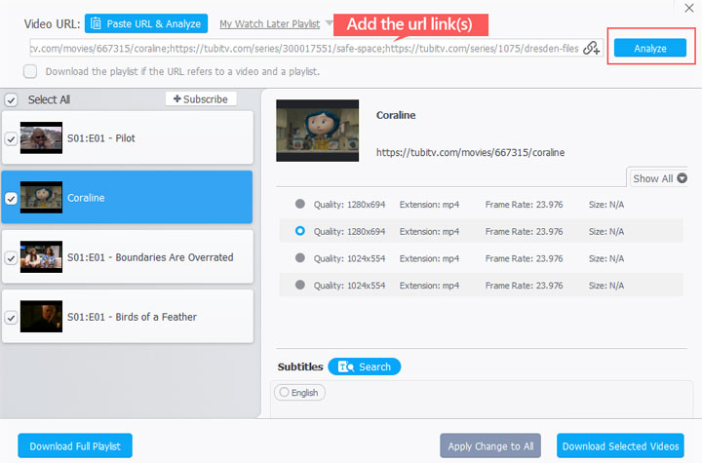Toggle the Select All checkbox

tap(11, 99)
